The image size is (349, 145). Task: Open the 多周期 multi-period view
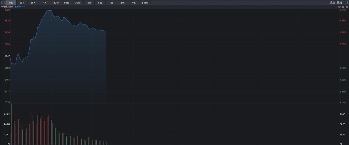(x=145, y=2)
